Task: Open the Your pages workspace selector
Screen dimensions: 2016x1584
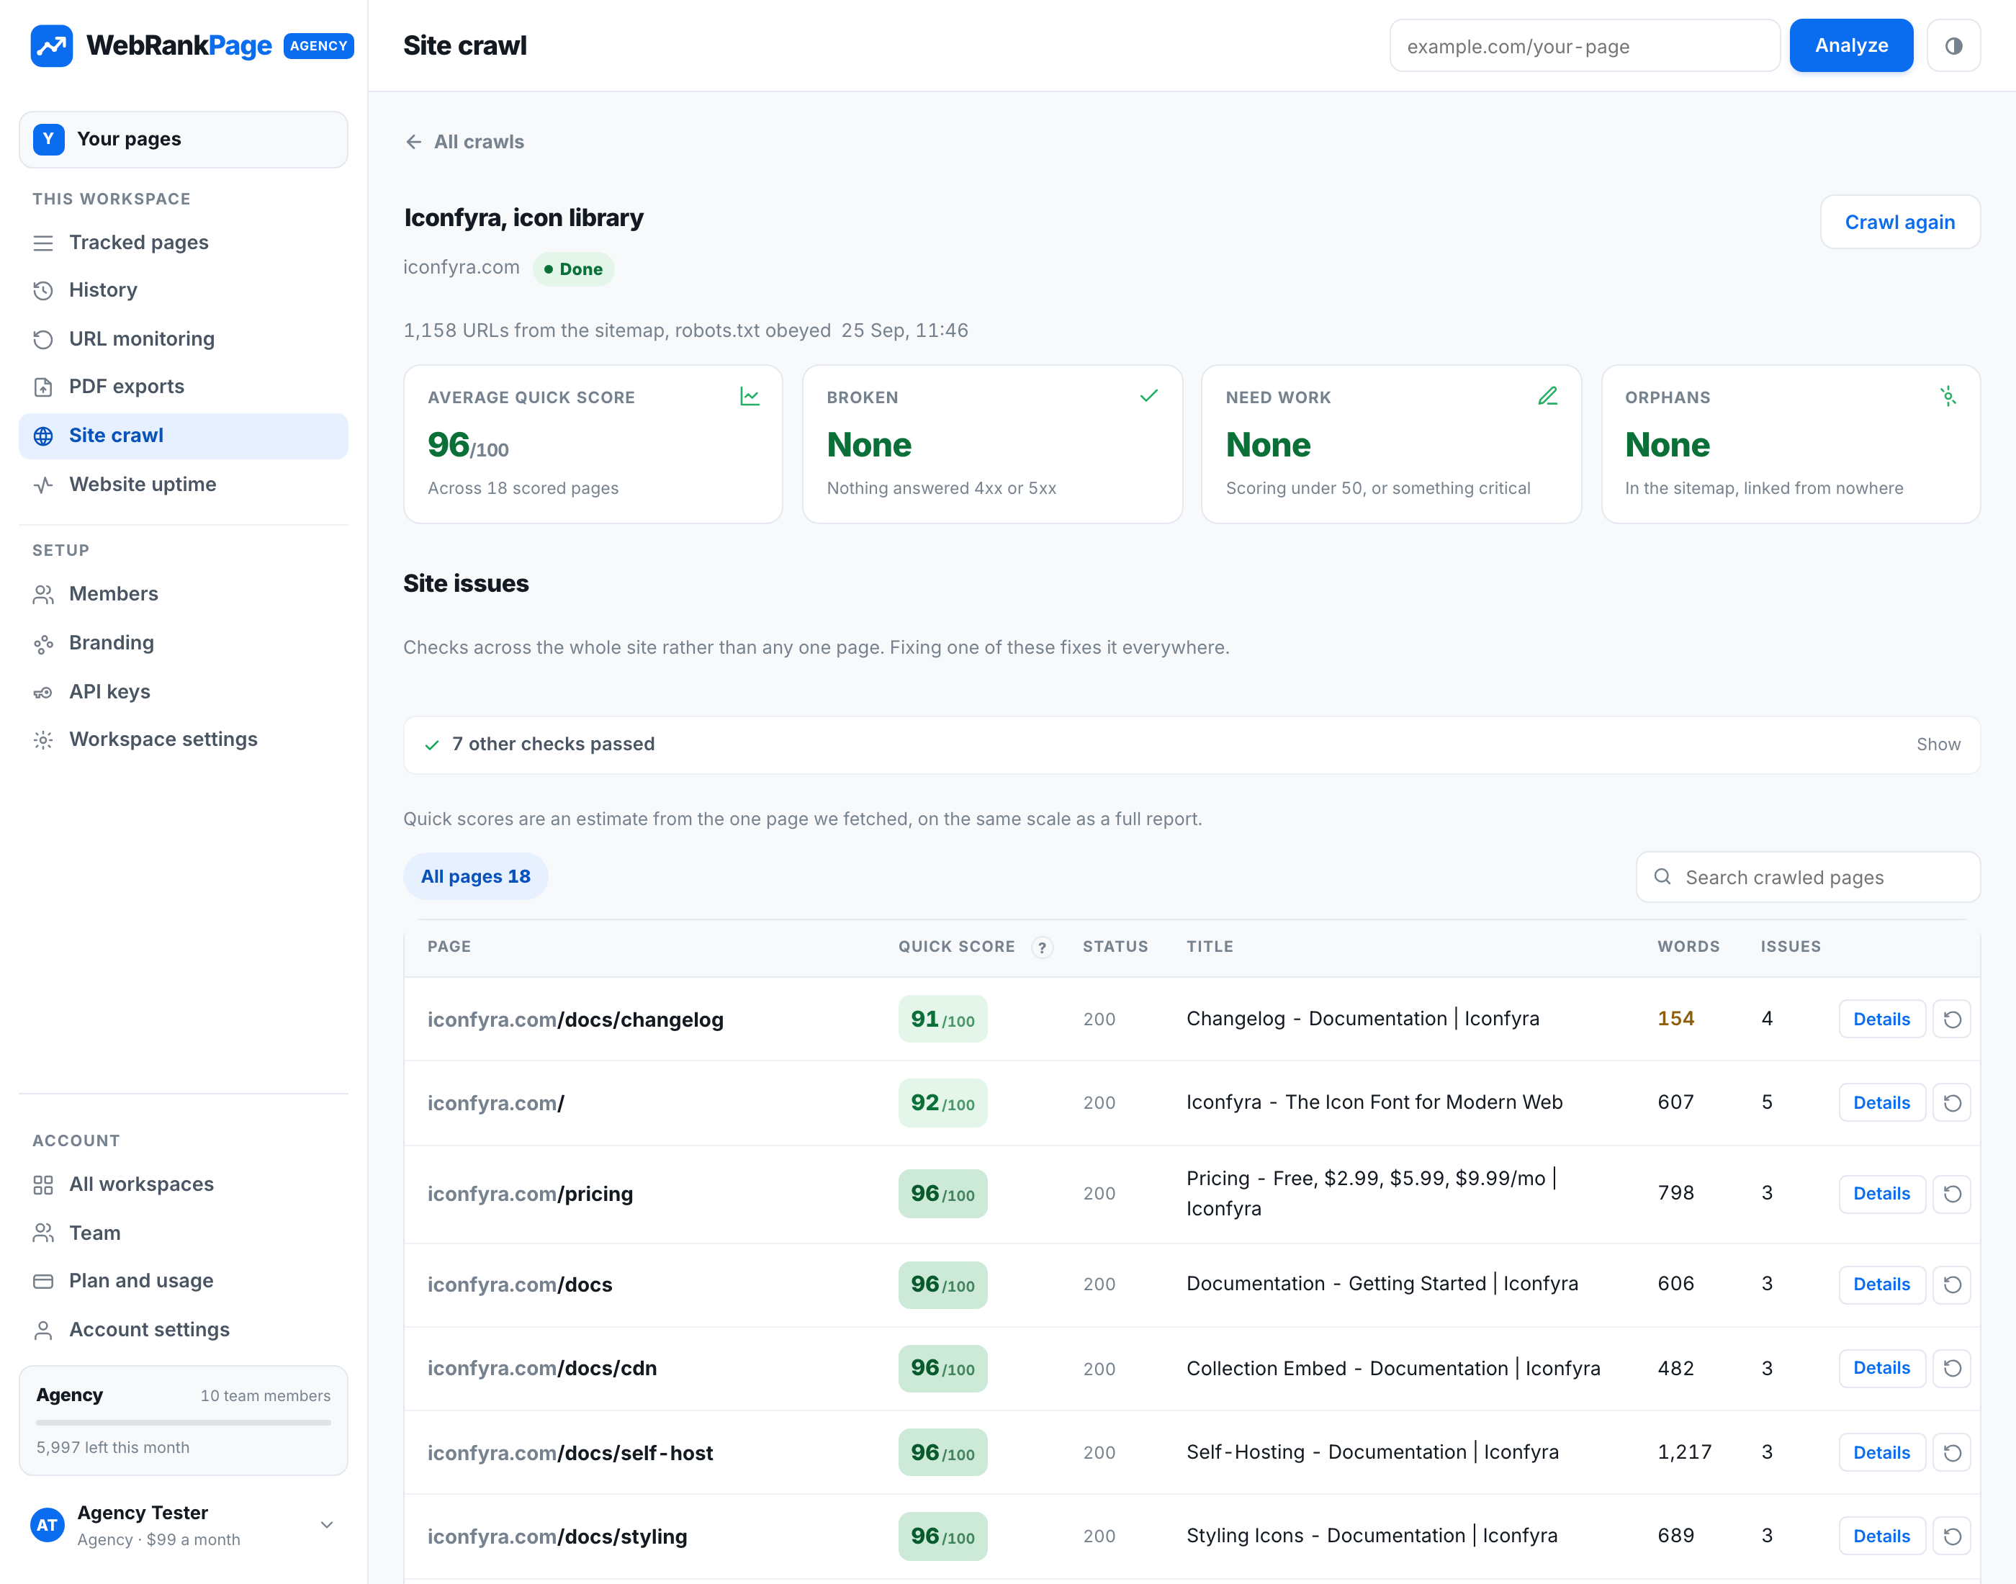Action: (184, 139)
